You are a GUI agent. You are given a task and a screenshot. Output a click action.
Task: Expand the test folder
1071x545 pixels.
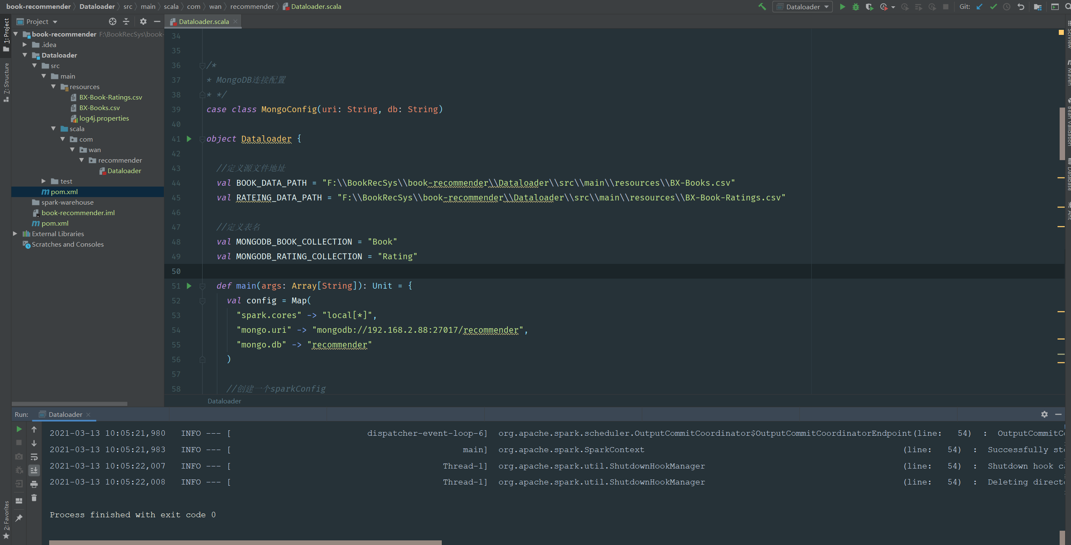coord(44,181)
